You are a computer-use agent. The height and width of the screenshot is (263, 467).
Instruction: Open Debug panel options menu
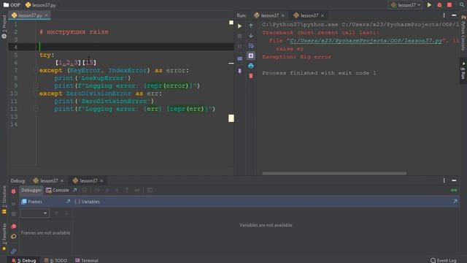(x=444, y=180)
